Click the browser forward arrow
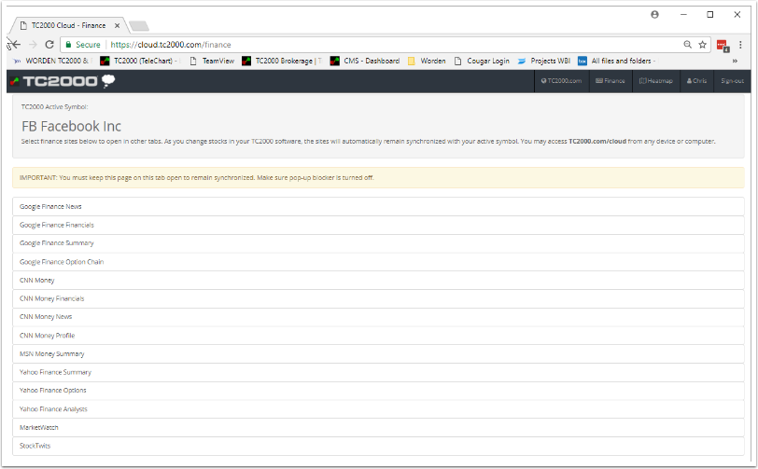This screenshot has width=758, height=469. [33, 45]
